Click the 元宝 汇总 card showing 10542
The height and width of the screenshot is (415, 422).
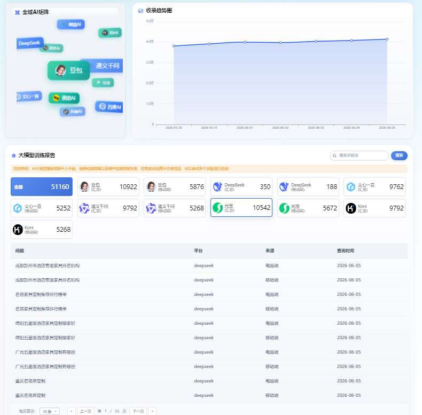point(241,207)
